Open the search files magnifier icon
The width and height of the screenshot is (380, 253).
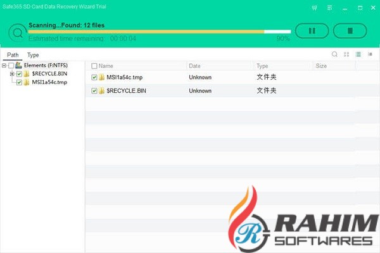334,54
